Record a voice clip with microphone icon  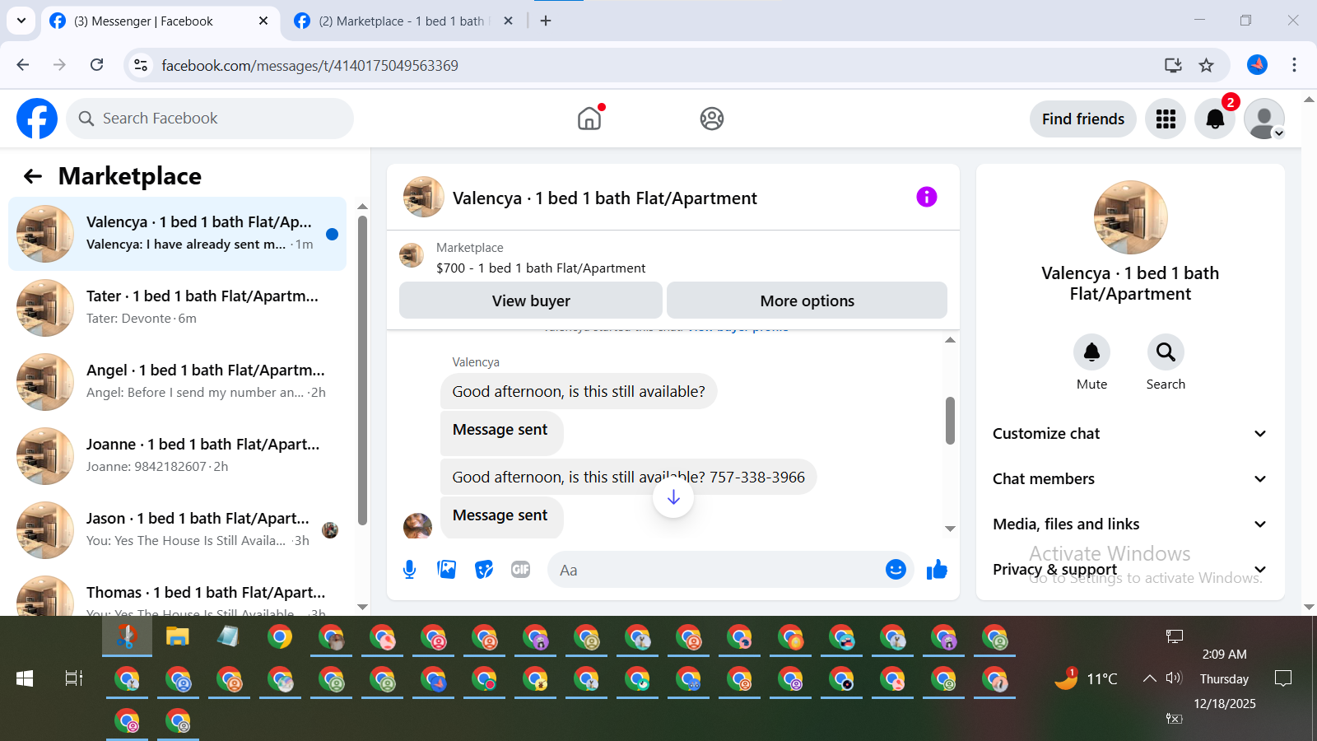[x=410, y=570]
